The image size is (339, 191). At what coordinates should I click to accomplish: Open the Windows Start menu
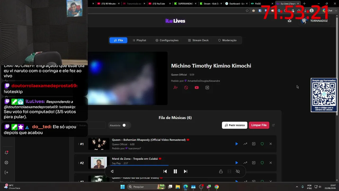pos(123,187)
